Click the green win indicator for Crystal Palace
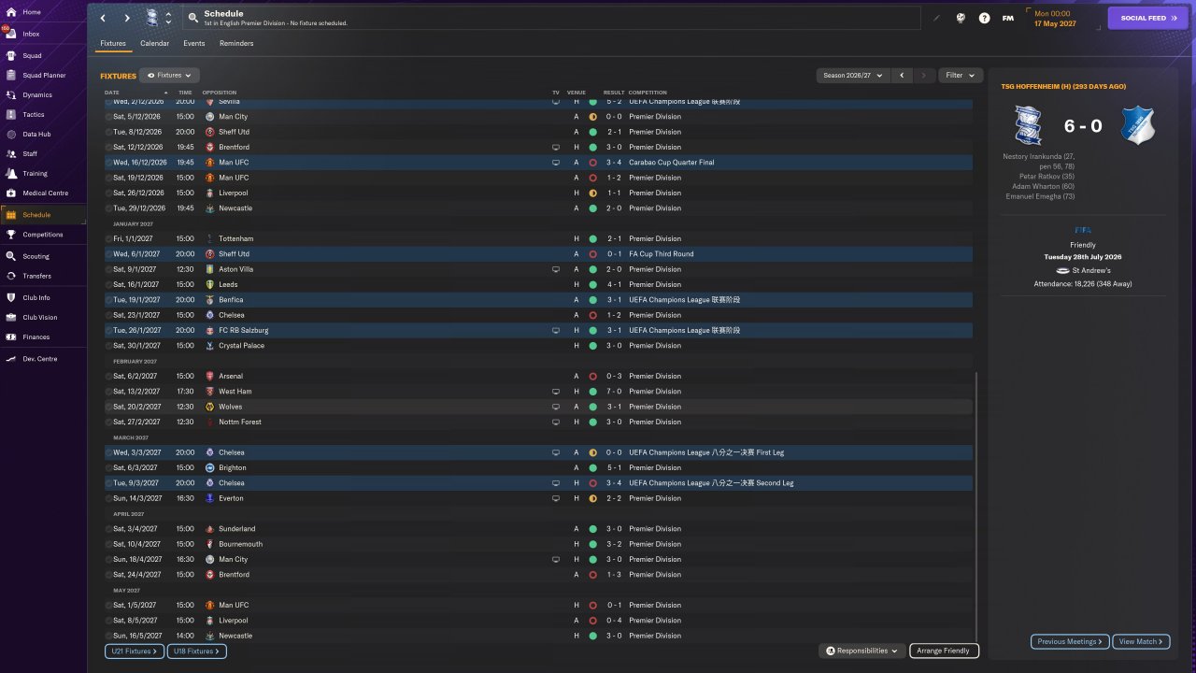This screenshot has height=673, width=1196. click(592, 346)
